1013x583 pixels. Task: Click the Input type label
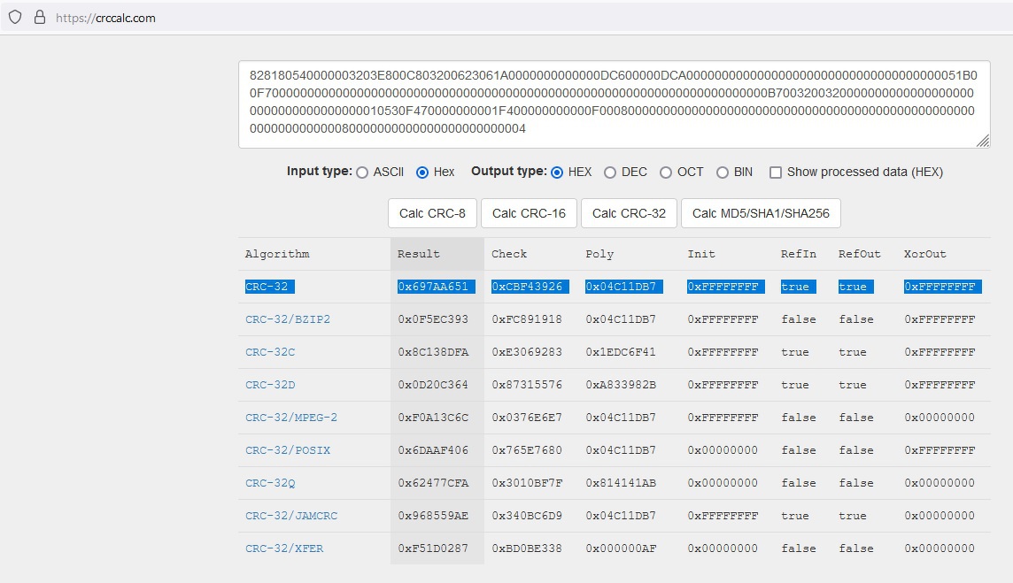click(319, 171)
